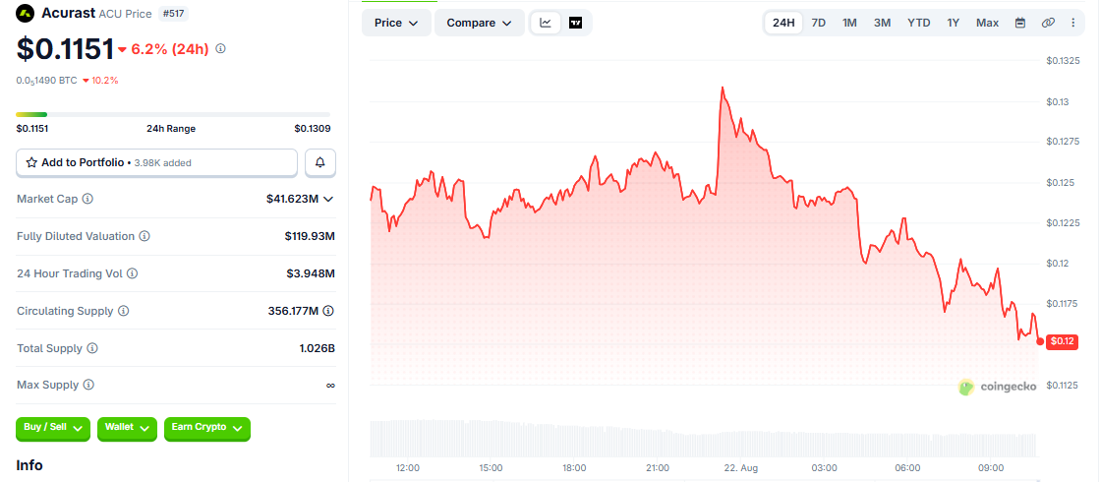Click the $0.1309 range high value
The height and width of the screenshot is (482, 1100).
(x=313, y=129)
